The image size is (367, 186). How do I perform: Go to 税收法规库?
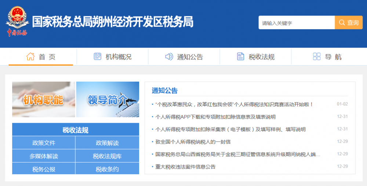click(107, 156)
